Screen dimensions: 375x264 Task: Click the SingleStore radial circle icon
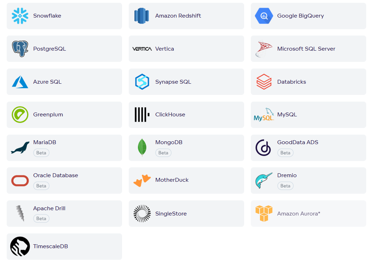pyautogui.click(x=142, y=214)
